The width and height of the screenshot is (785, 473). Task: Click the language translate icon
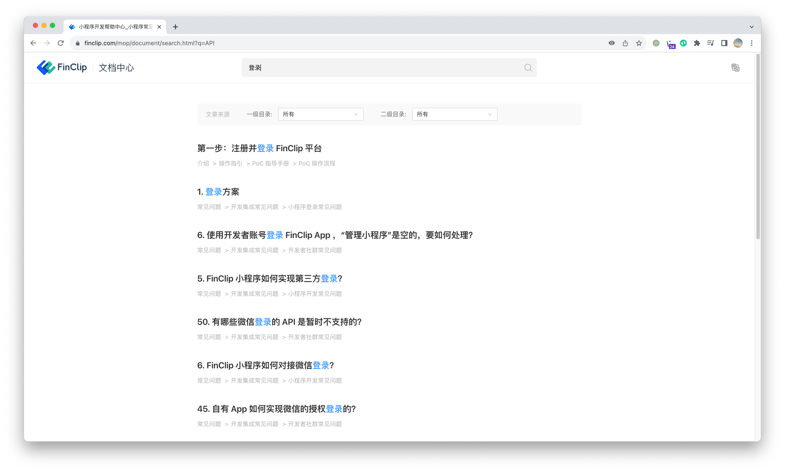735,68
